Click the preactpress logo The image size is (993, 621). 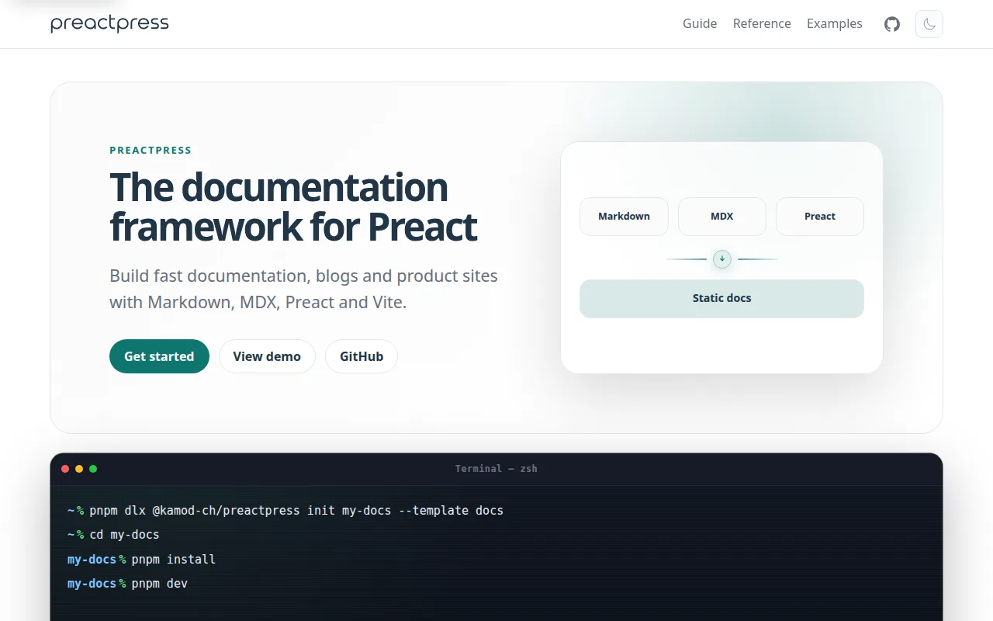point(109,24)
